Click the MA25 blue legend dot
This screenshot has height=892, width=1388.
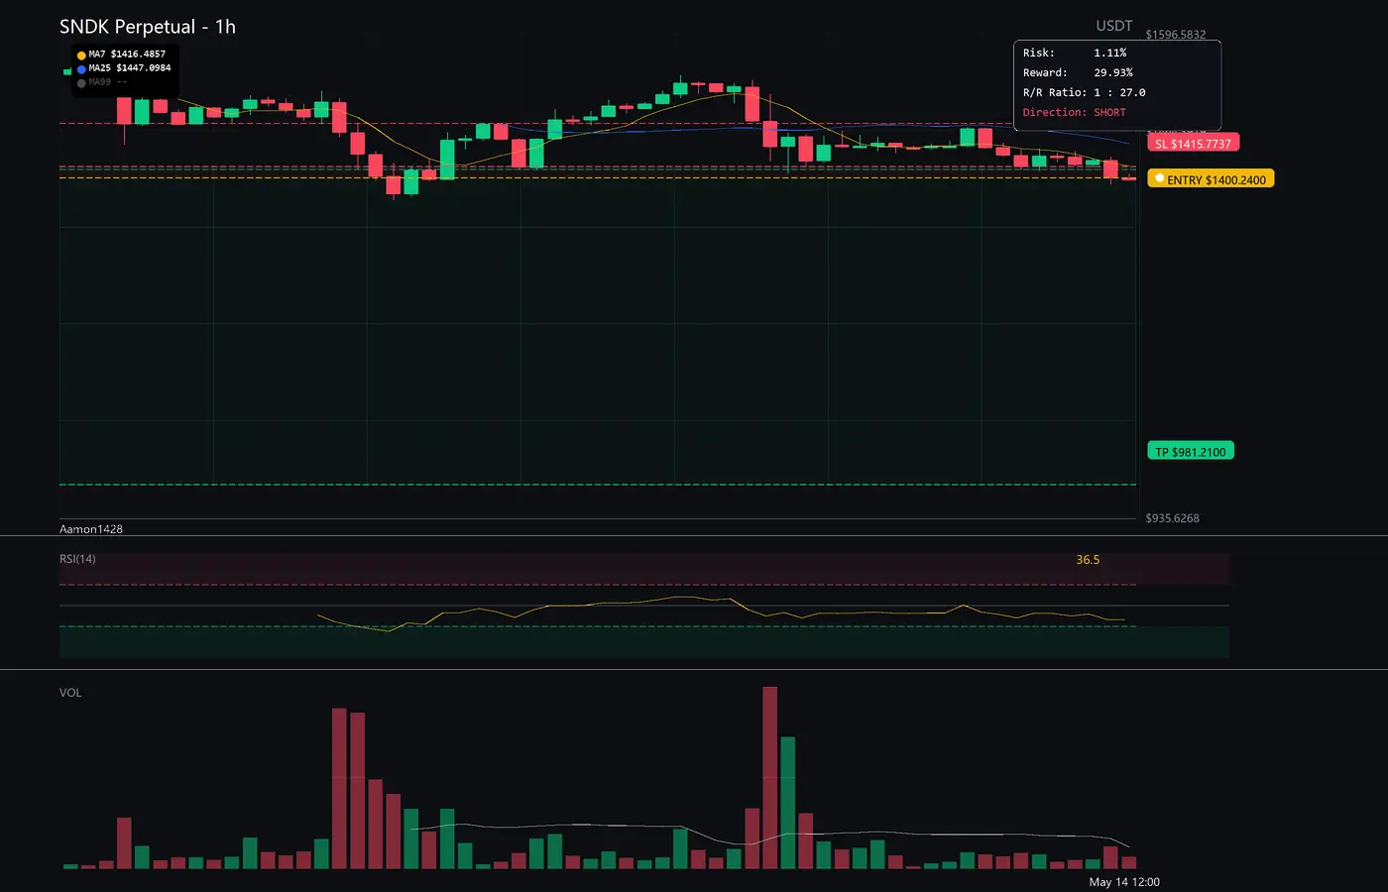click(x=81, y=69)
